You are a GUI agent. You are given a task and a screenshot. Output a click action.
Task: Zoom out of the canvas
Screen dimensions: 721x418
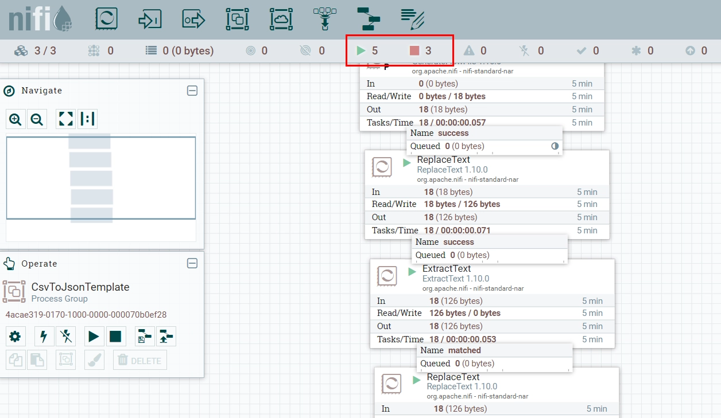pyautogui.click(x=37, y=119)
